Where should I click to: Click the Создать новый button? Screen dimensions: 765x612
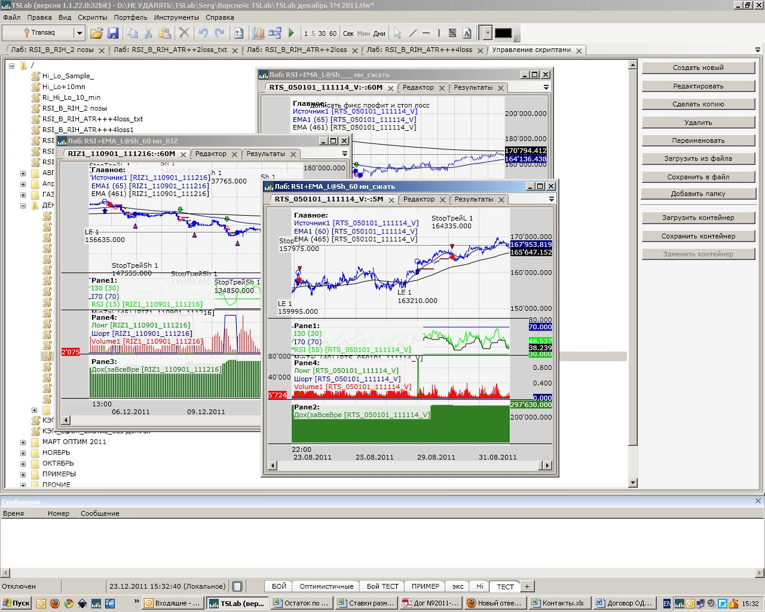697,68
